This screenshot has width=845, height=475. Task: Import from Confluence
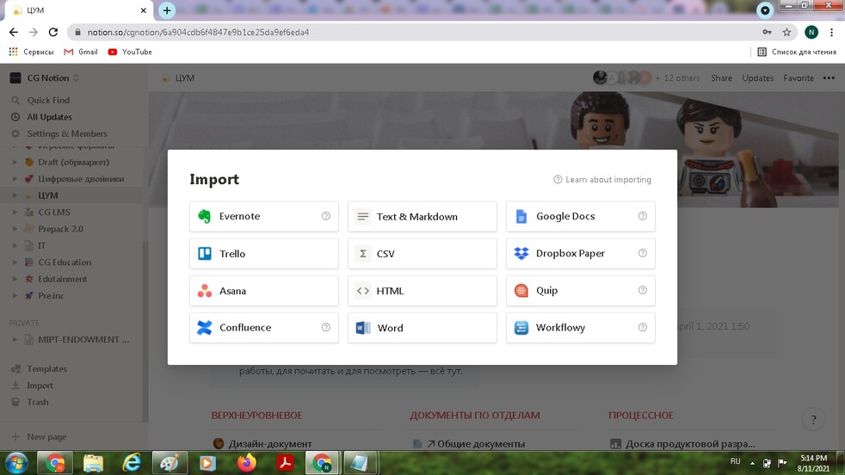coord(263,327)
